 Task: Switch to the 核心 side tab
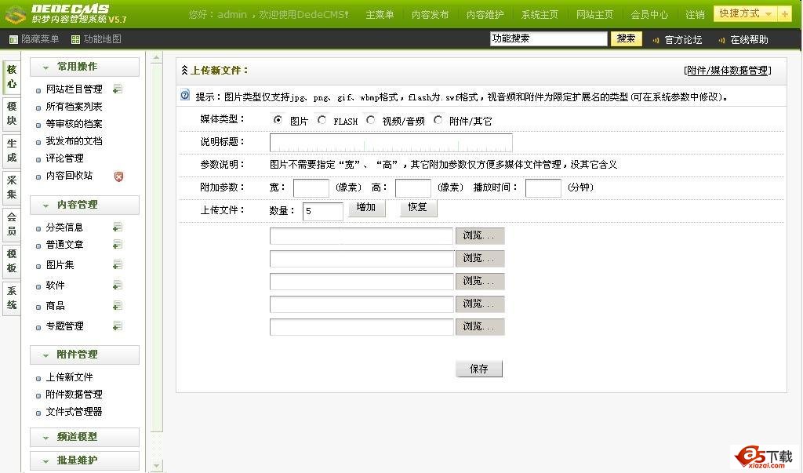point(11,77)
